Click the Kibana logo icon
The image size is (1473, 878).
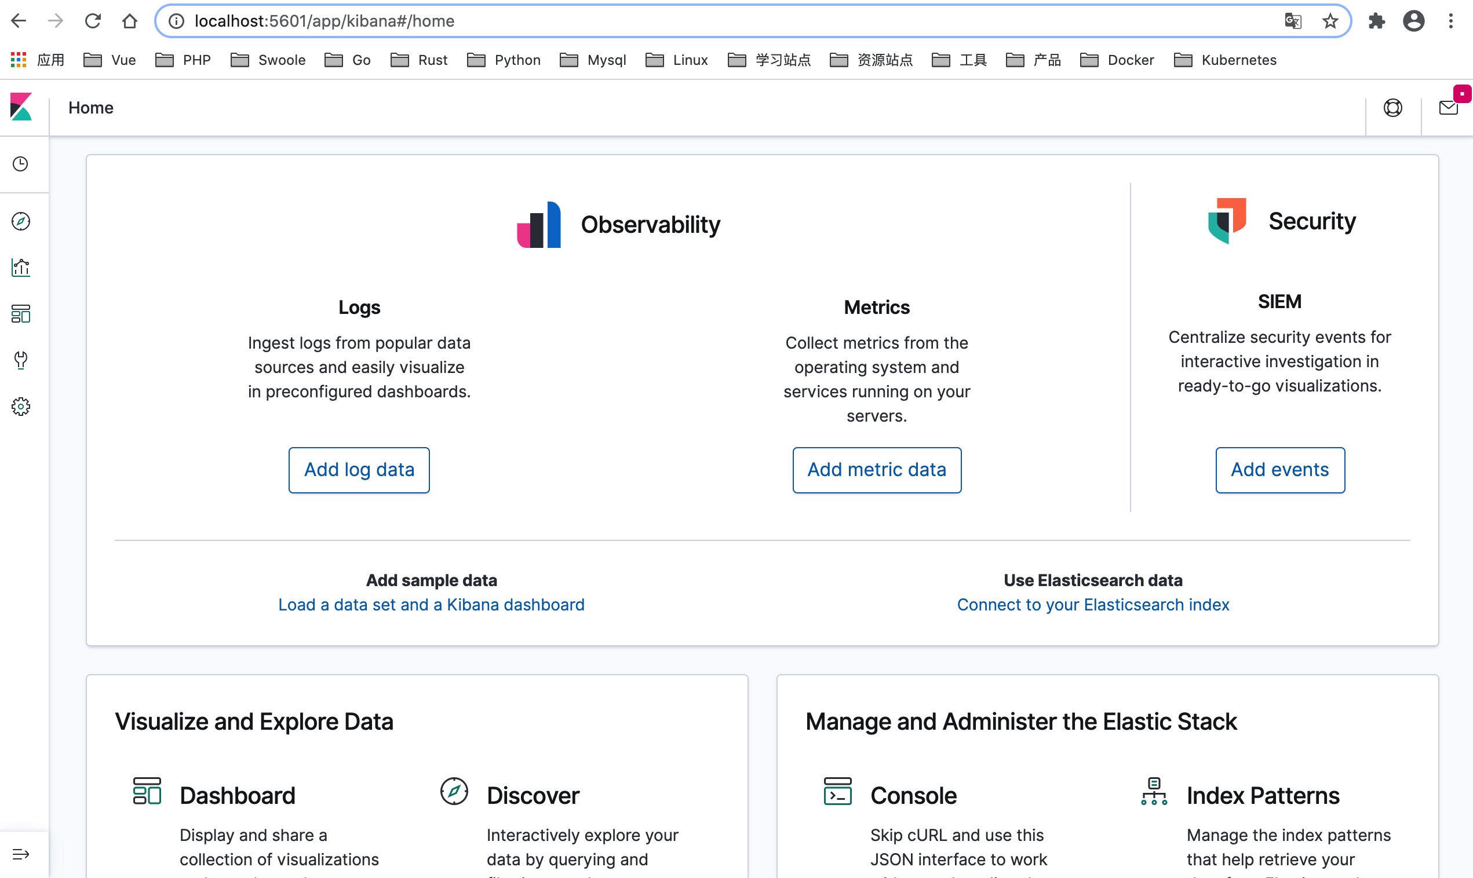21,107
